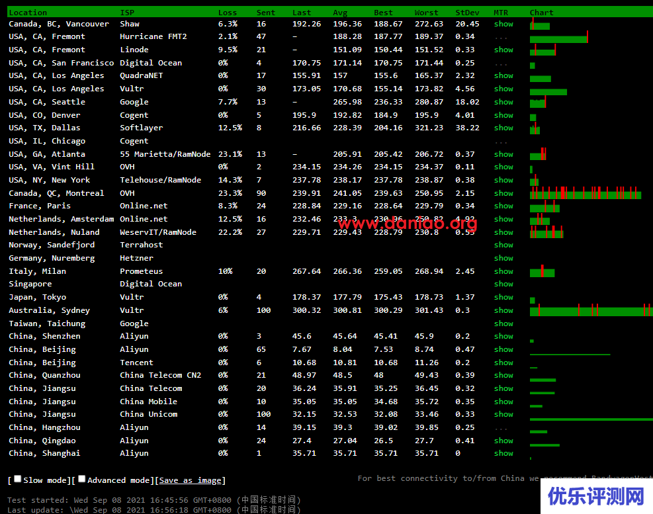Click the Location column header
This screenshot has width=653, height=514.
pyautogui.click(x=28, y=12)
